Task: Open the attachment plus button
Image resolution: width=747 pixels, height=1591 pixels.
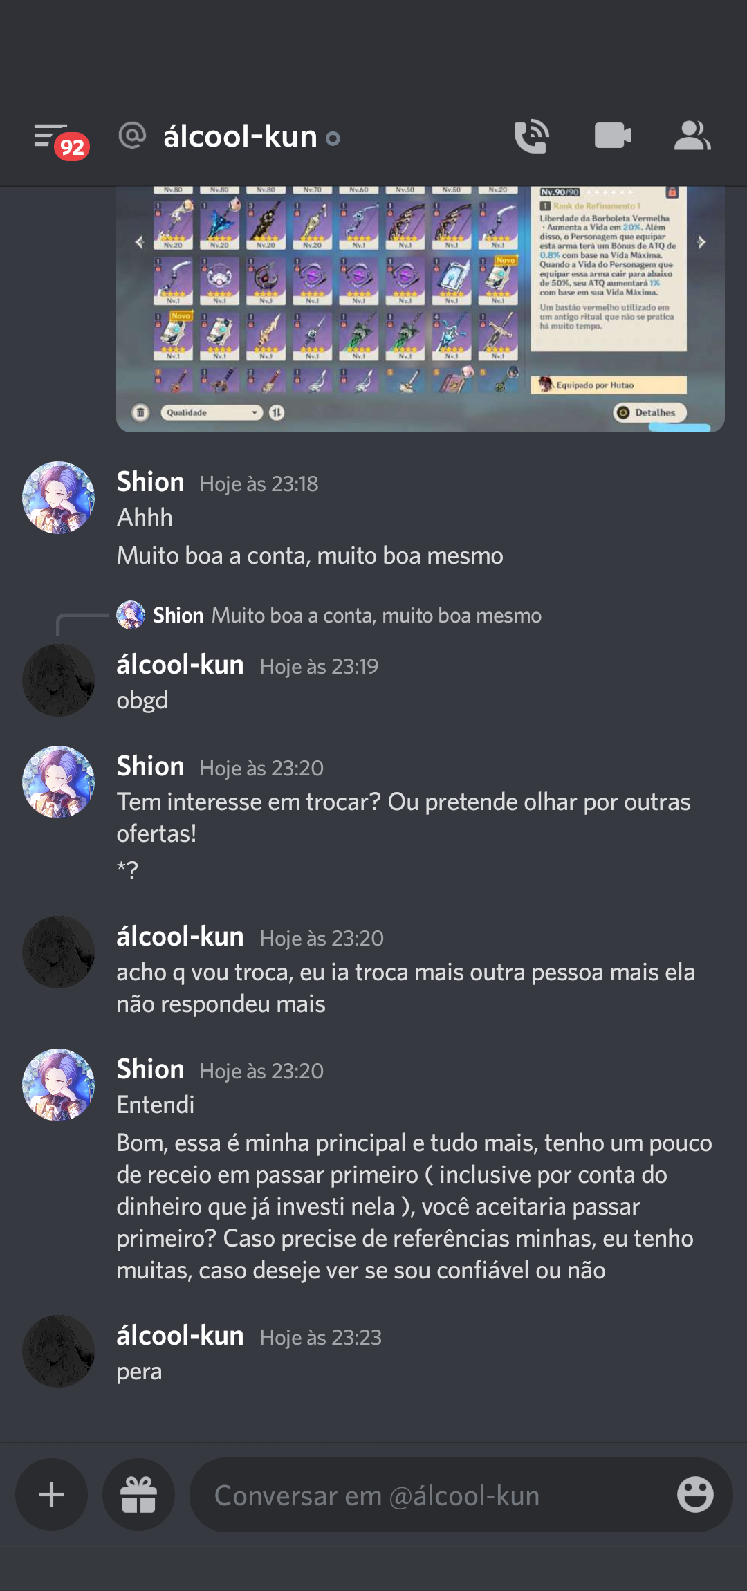Action: coord(52,1495)
